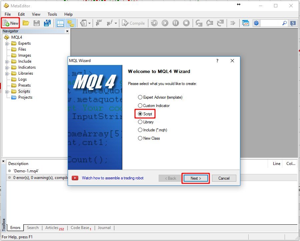Screen dimensions: 300x241
Task: Open Watch how to assemble a trading robot link
Action: point(113,178)
